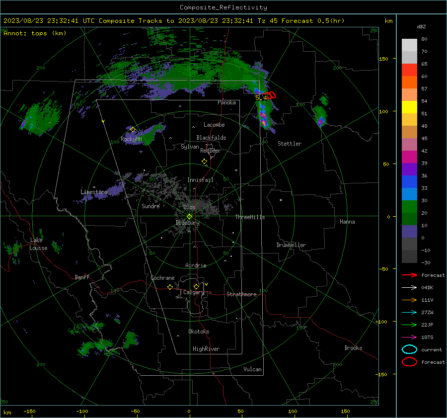Screen dimensions: 447x418
Task: Click the Composite_Reflectivity title
Action: click(223, 7)
